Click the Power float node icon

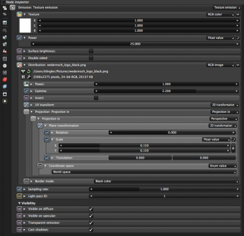20,38
